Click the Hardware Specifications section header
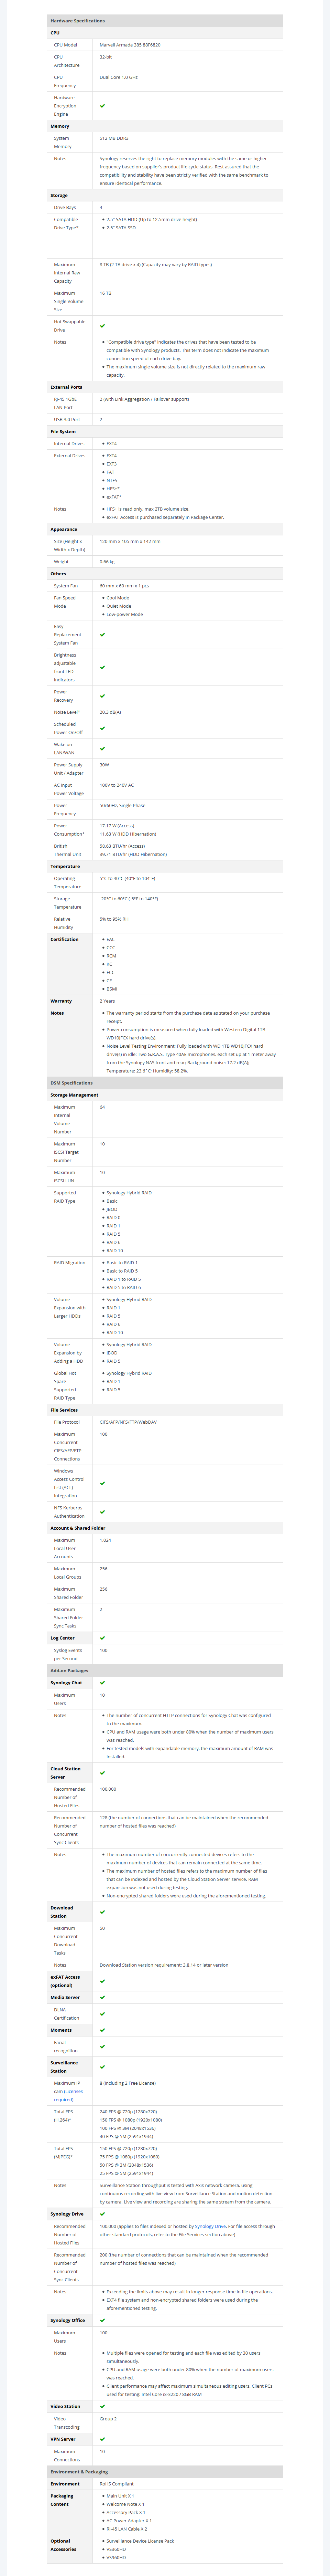 [x=78, y=20]
